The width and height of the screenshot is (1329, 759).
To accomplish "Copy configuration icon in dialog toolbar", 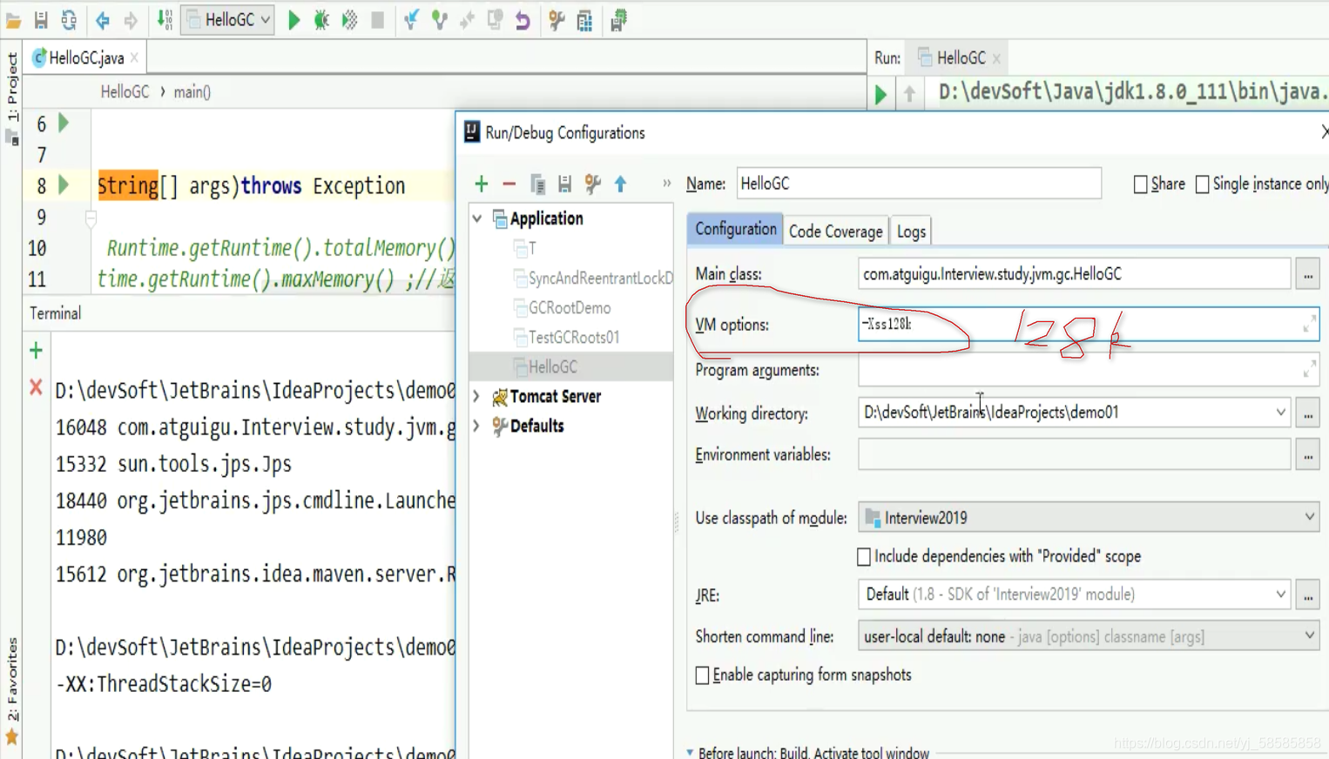I will click(x=537, y=184).
